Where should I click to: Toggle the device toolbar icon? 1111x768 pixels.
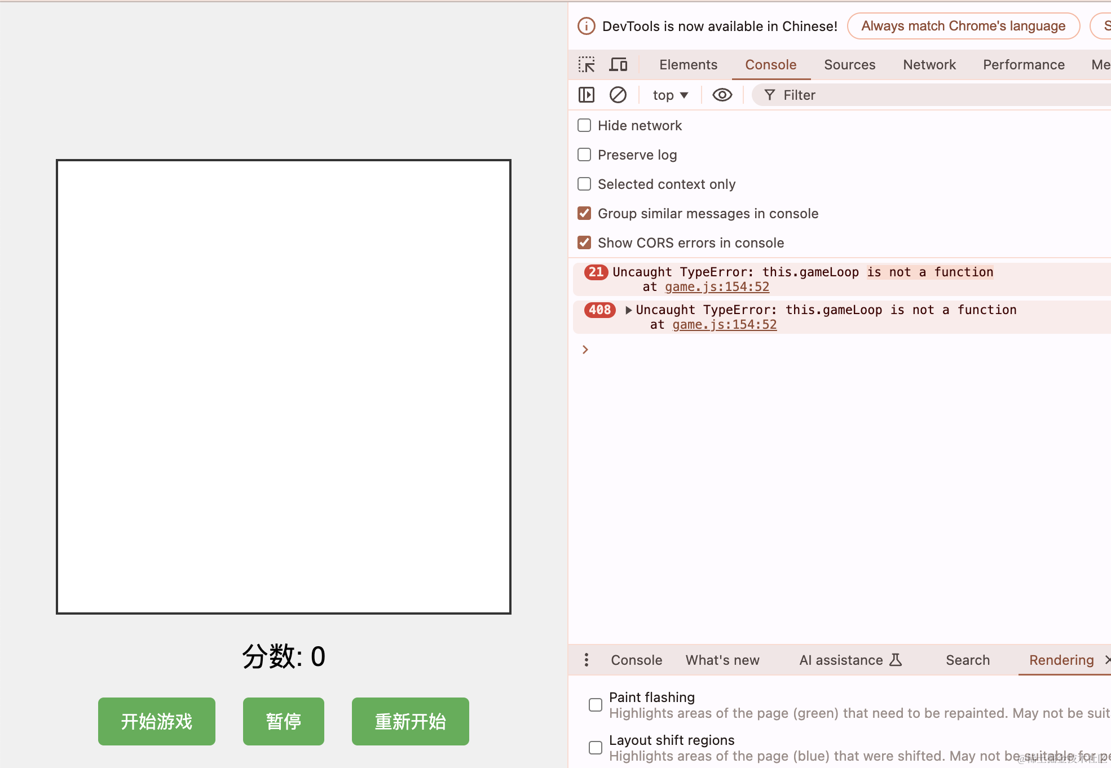(619, 65)
